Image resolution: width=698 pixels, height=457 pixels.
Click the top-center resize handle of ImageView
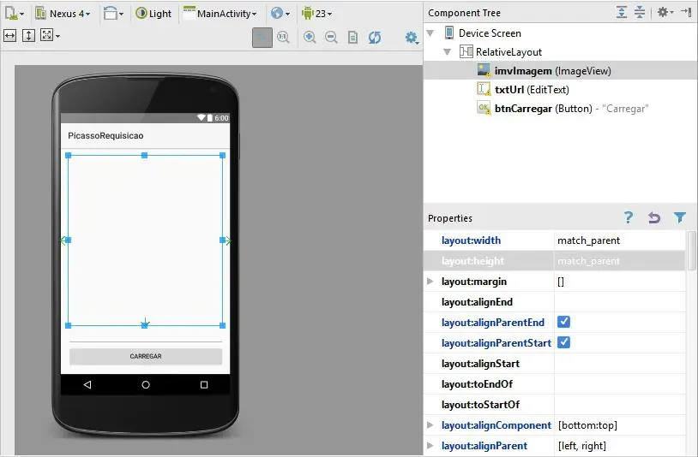(144, 156)
